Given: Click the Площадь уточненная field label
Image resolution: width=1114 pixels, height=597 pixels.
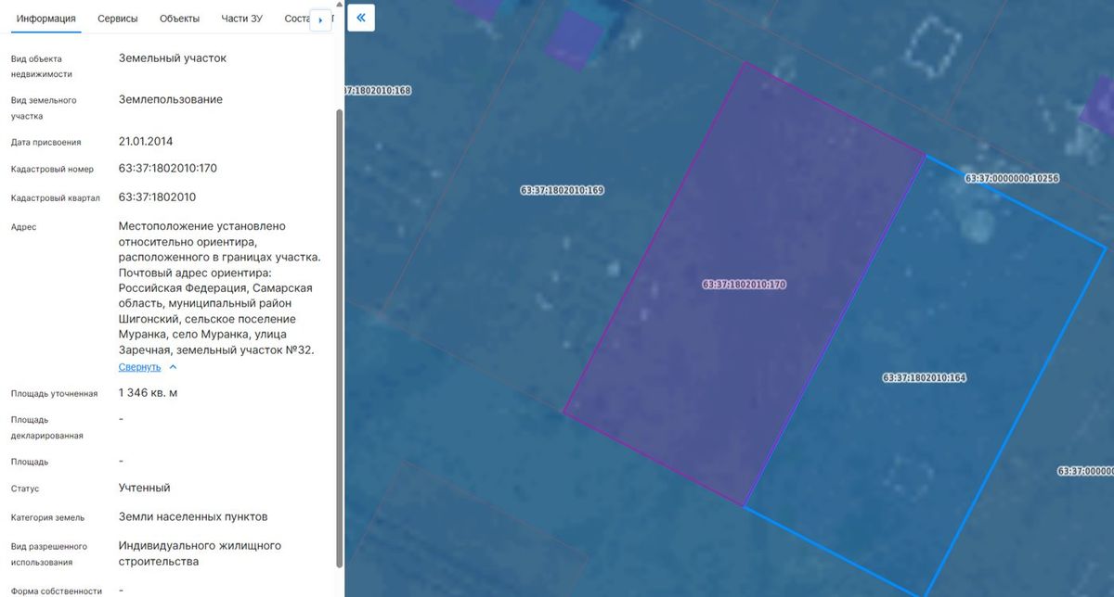Looking at the screenshot, I should pyautogui.click(x=55, y=394).
